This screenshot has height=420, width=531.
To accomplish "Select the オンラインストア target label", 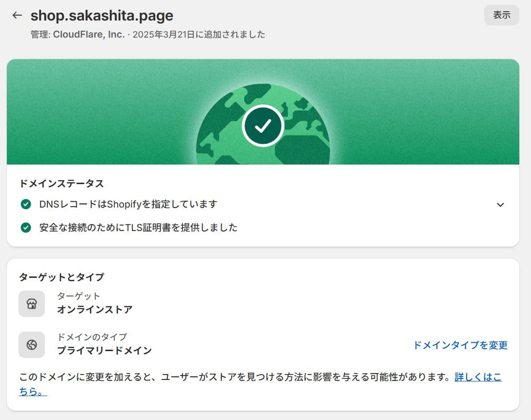I will point(95,310).
